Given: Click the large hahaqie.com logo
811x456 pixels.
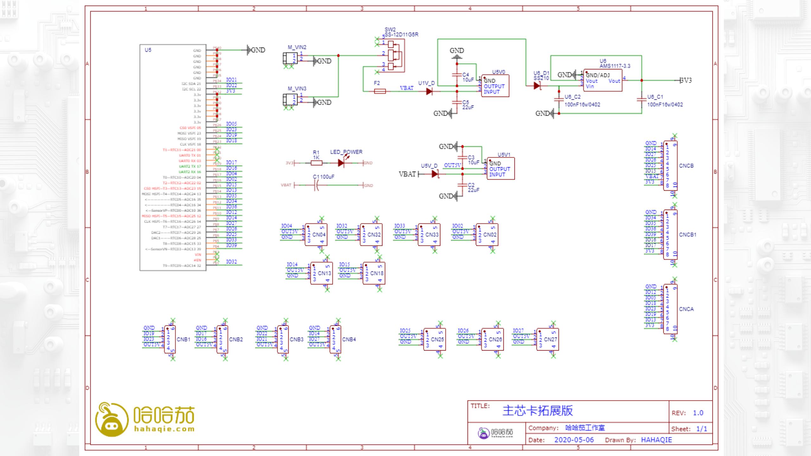Looking at the screenshot, I should [x=145, y=419].
